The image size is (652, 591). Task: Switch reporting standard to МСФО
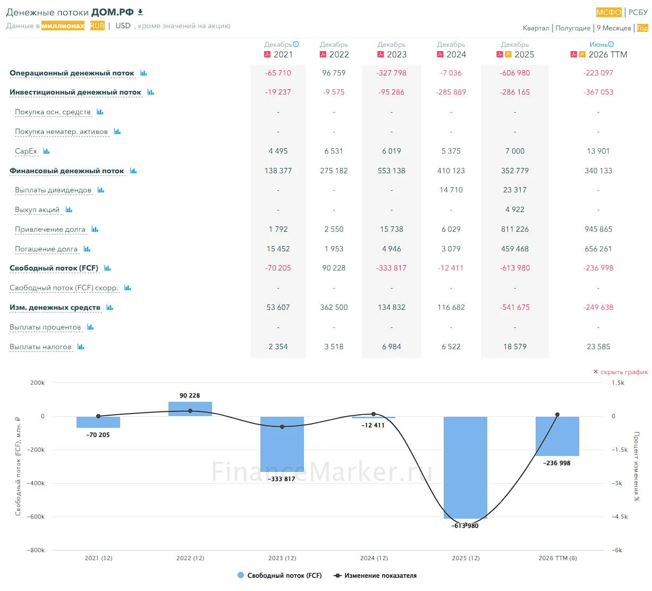click(608, 12)
